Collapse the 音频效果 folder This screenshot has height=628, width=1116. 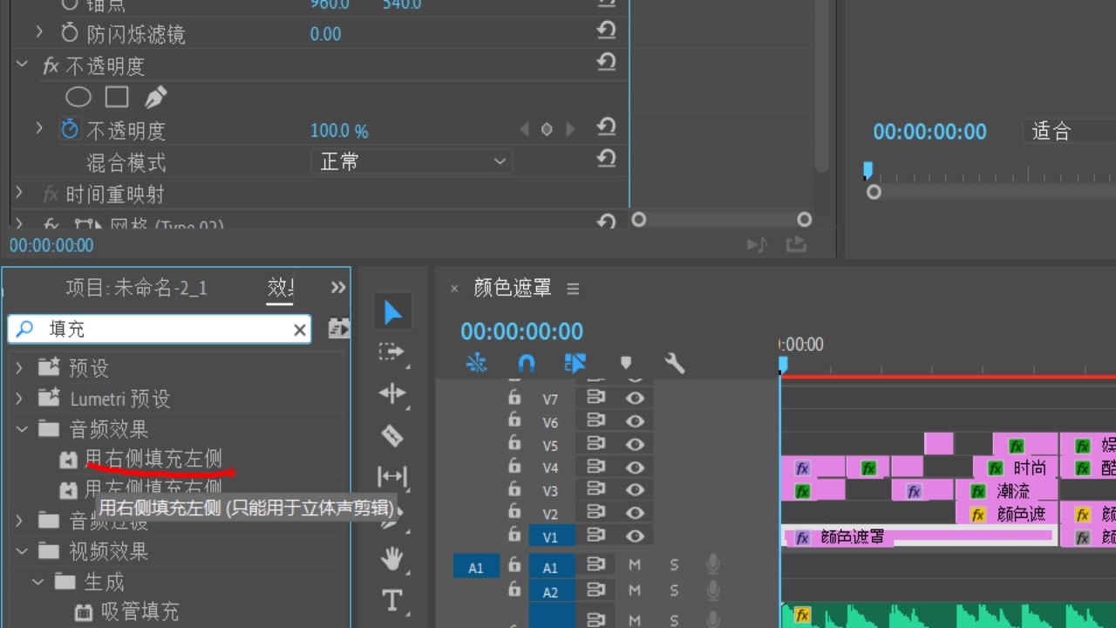point(21,429)
